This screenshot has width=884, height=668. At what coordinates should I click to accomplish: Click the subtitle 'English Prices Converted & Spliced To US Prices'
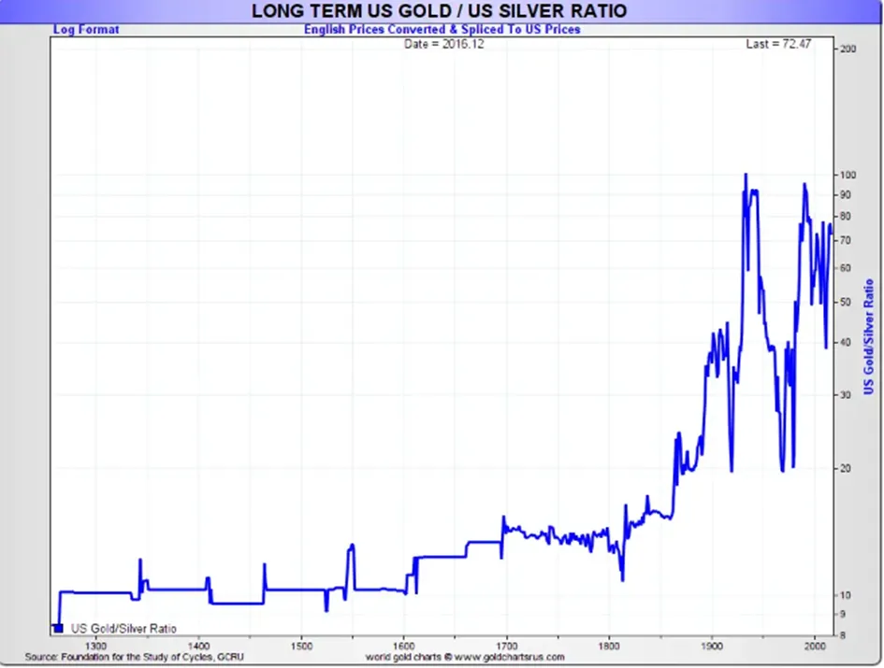coord(442,29)
